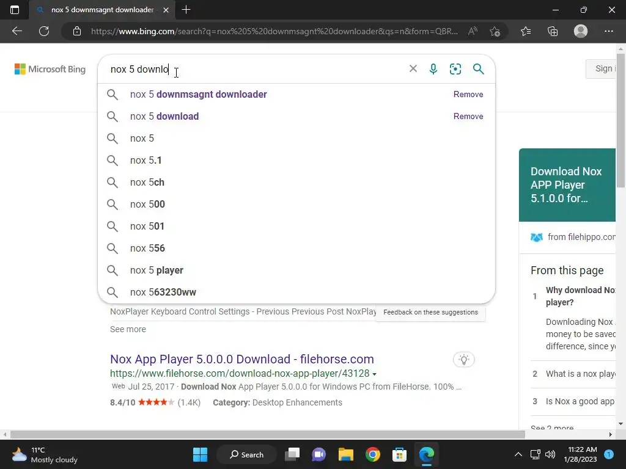The width and height of the screenshot is (626, 469).
Task: Open taskbar Search box
Action: click(x=247, y=454)
